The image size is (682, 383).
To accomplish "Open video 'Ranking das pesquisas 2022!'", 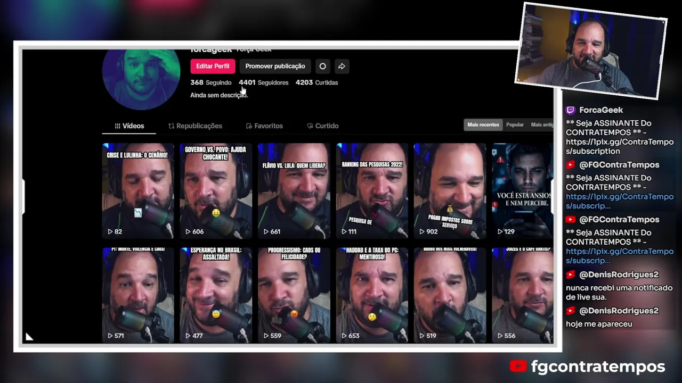I will 372,190.
